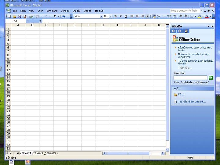Print using the printer toolbar icon

[31, 16]
